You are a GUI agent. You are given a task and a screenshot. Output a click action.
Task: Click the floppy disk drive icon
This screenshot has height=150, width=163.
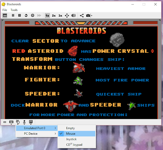point(31,122)
